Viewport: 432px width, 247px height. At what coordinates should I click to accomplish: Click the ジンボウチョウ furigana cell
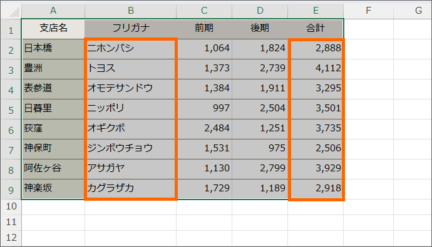pos(131,149)
